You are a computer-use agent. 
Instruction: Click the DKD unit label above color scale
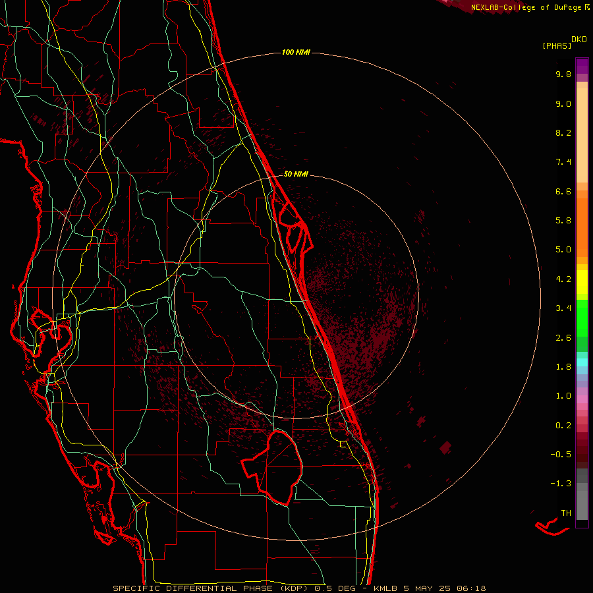click(579, 40)
